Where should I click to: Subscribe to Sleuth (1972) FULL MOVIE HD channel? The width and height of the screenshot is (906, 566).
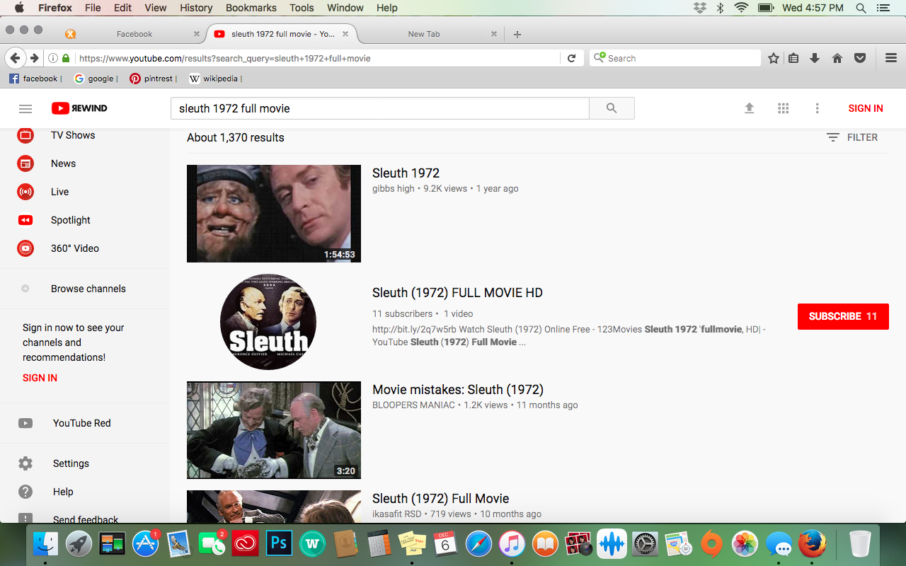pos(843,316)
